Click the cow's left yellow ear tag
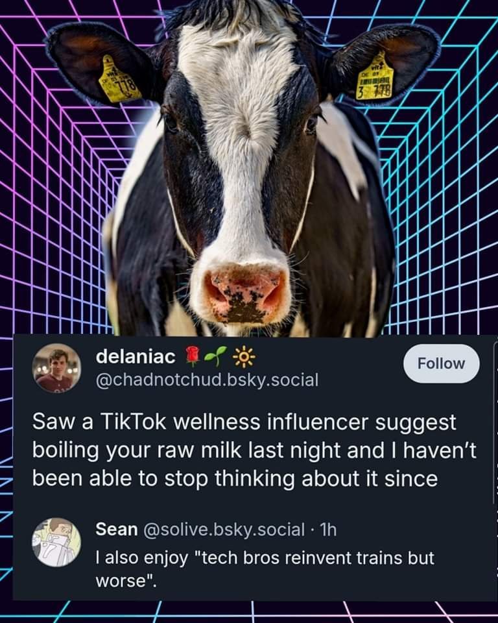Viewport: 498px width, 623px height. (x=119, y=80)
